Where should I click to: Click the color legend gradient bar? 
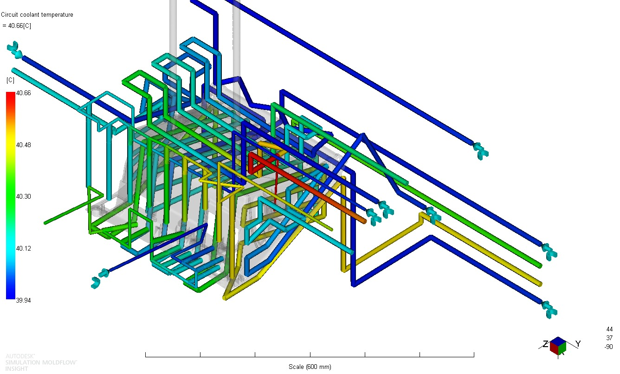10,195
